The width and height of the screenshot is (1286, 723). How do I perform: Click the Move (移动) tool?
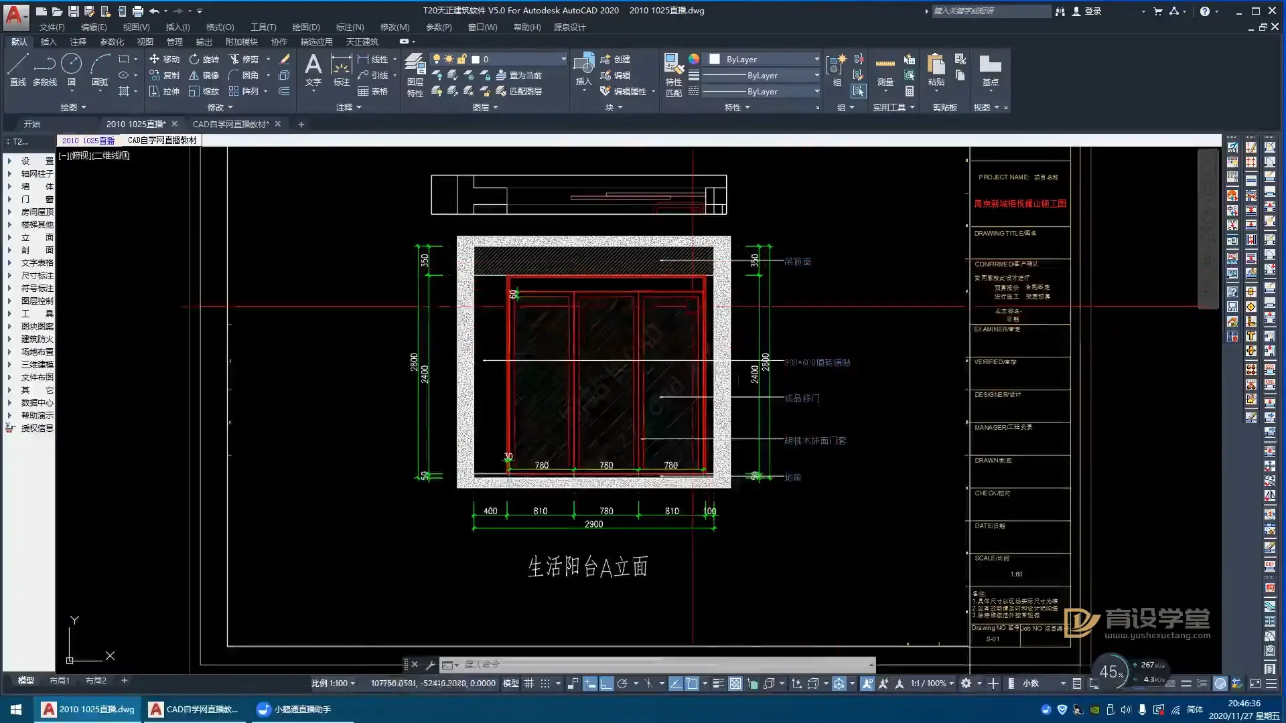click(165, 59)
